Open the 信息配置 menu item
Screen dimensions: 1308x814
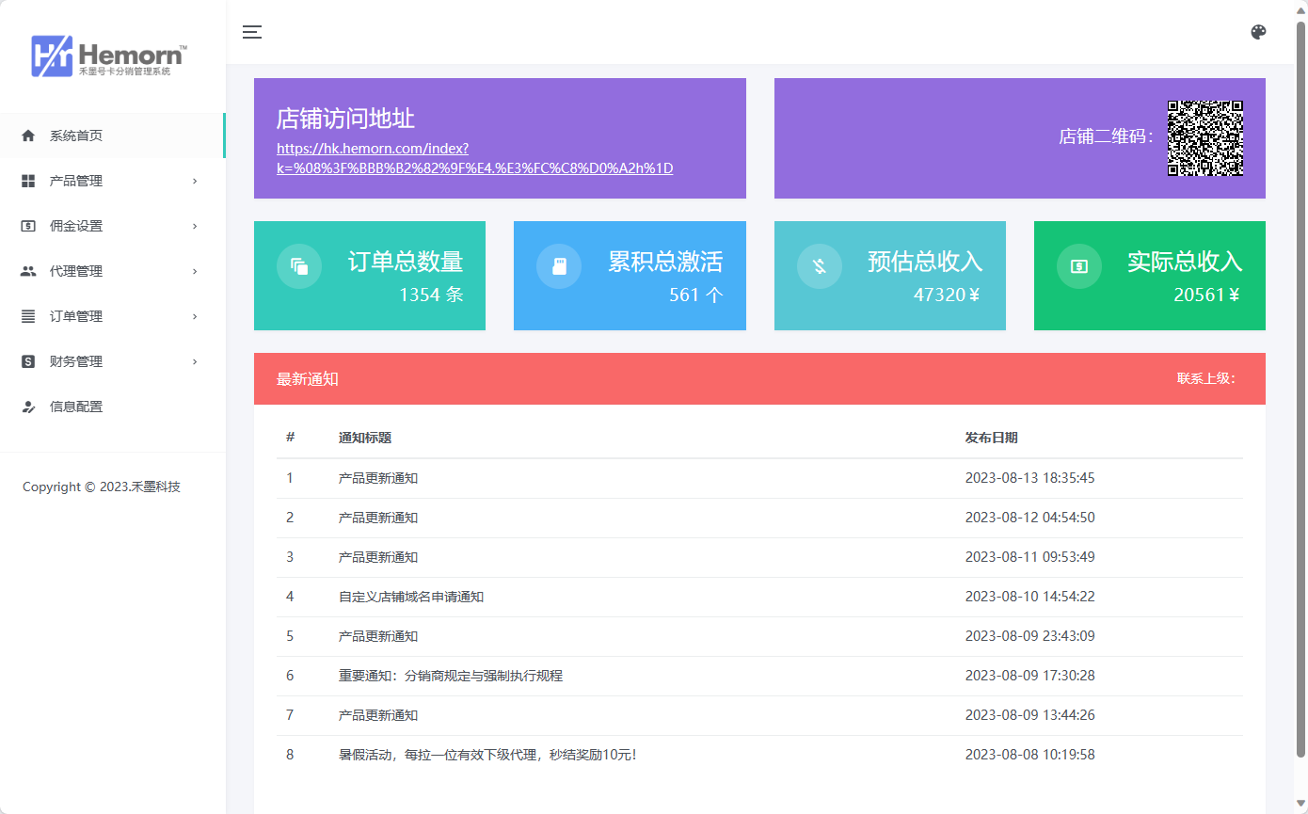[x=113, y=407]
